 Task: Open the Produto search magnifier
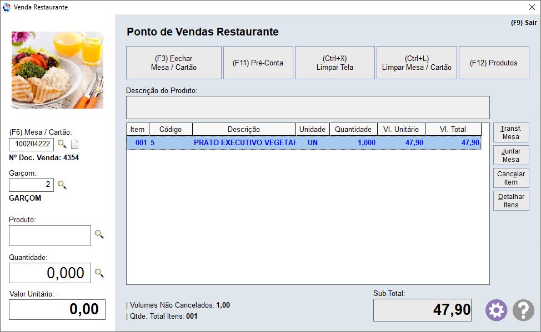99,234
